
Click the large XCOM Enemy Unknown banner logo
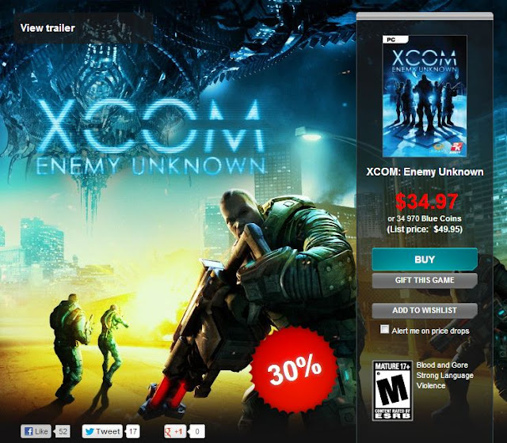[151, 137]
